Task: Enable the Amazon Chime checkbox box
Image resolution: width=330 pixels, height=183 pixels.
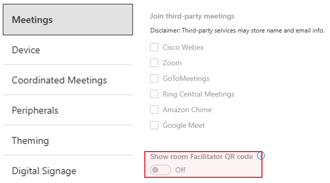Action: click(x=154, y=110)
